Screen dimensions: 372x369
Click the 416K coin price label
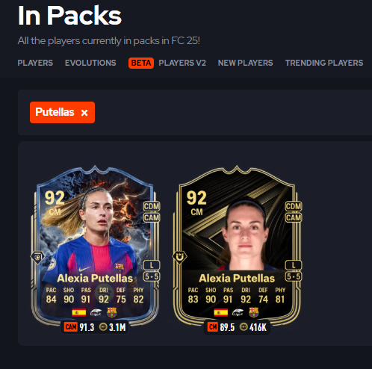pyautogui.click(x=253, y=327)
